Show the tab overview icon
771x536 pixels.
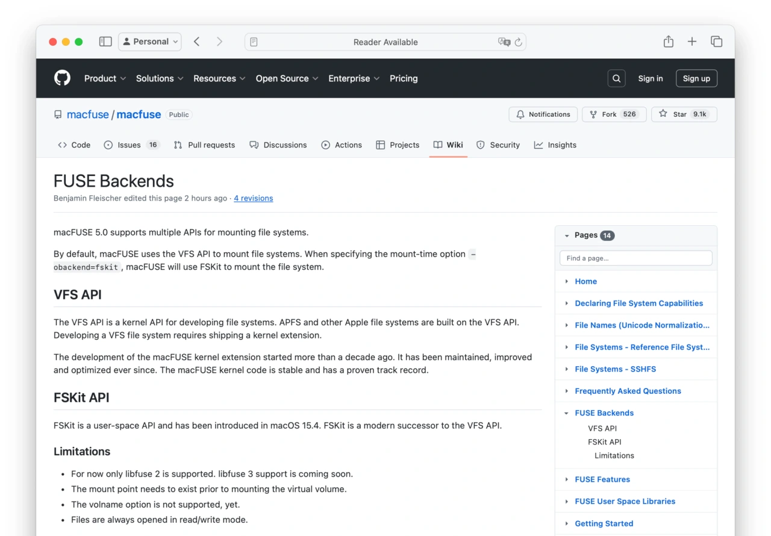716,42
